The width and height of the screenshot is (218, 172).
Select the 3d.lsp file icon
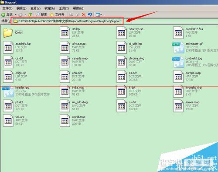[65, 33]
